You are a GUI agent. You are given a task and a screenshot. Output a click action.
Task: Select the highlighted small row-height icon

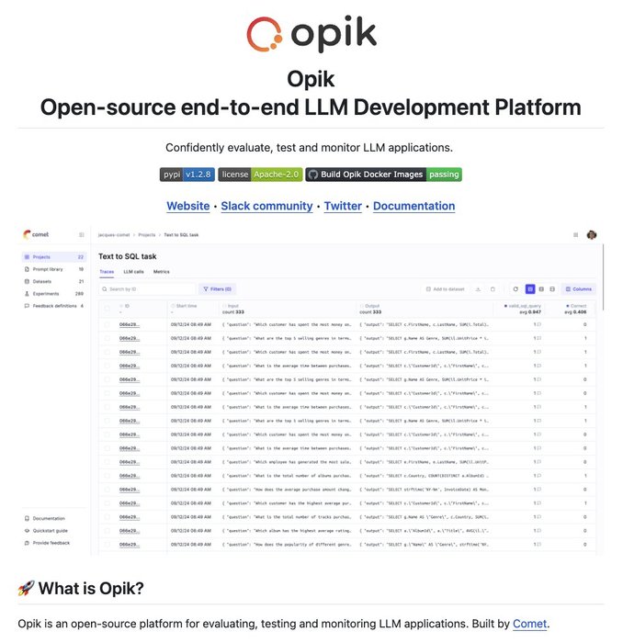tap(530, 289)
